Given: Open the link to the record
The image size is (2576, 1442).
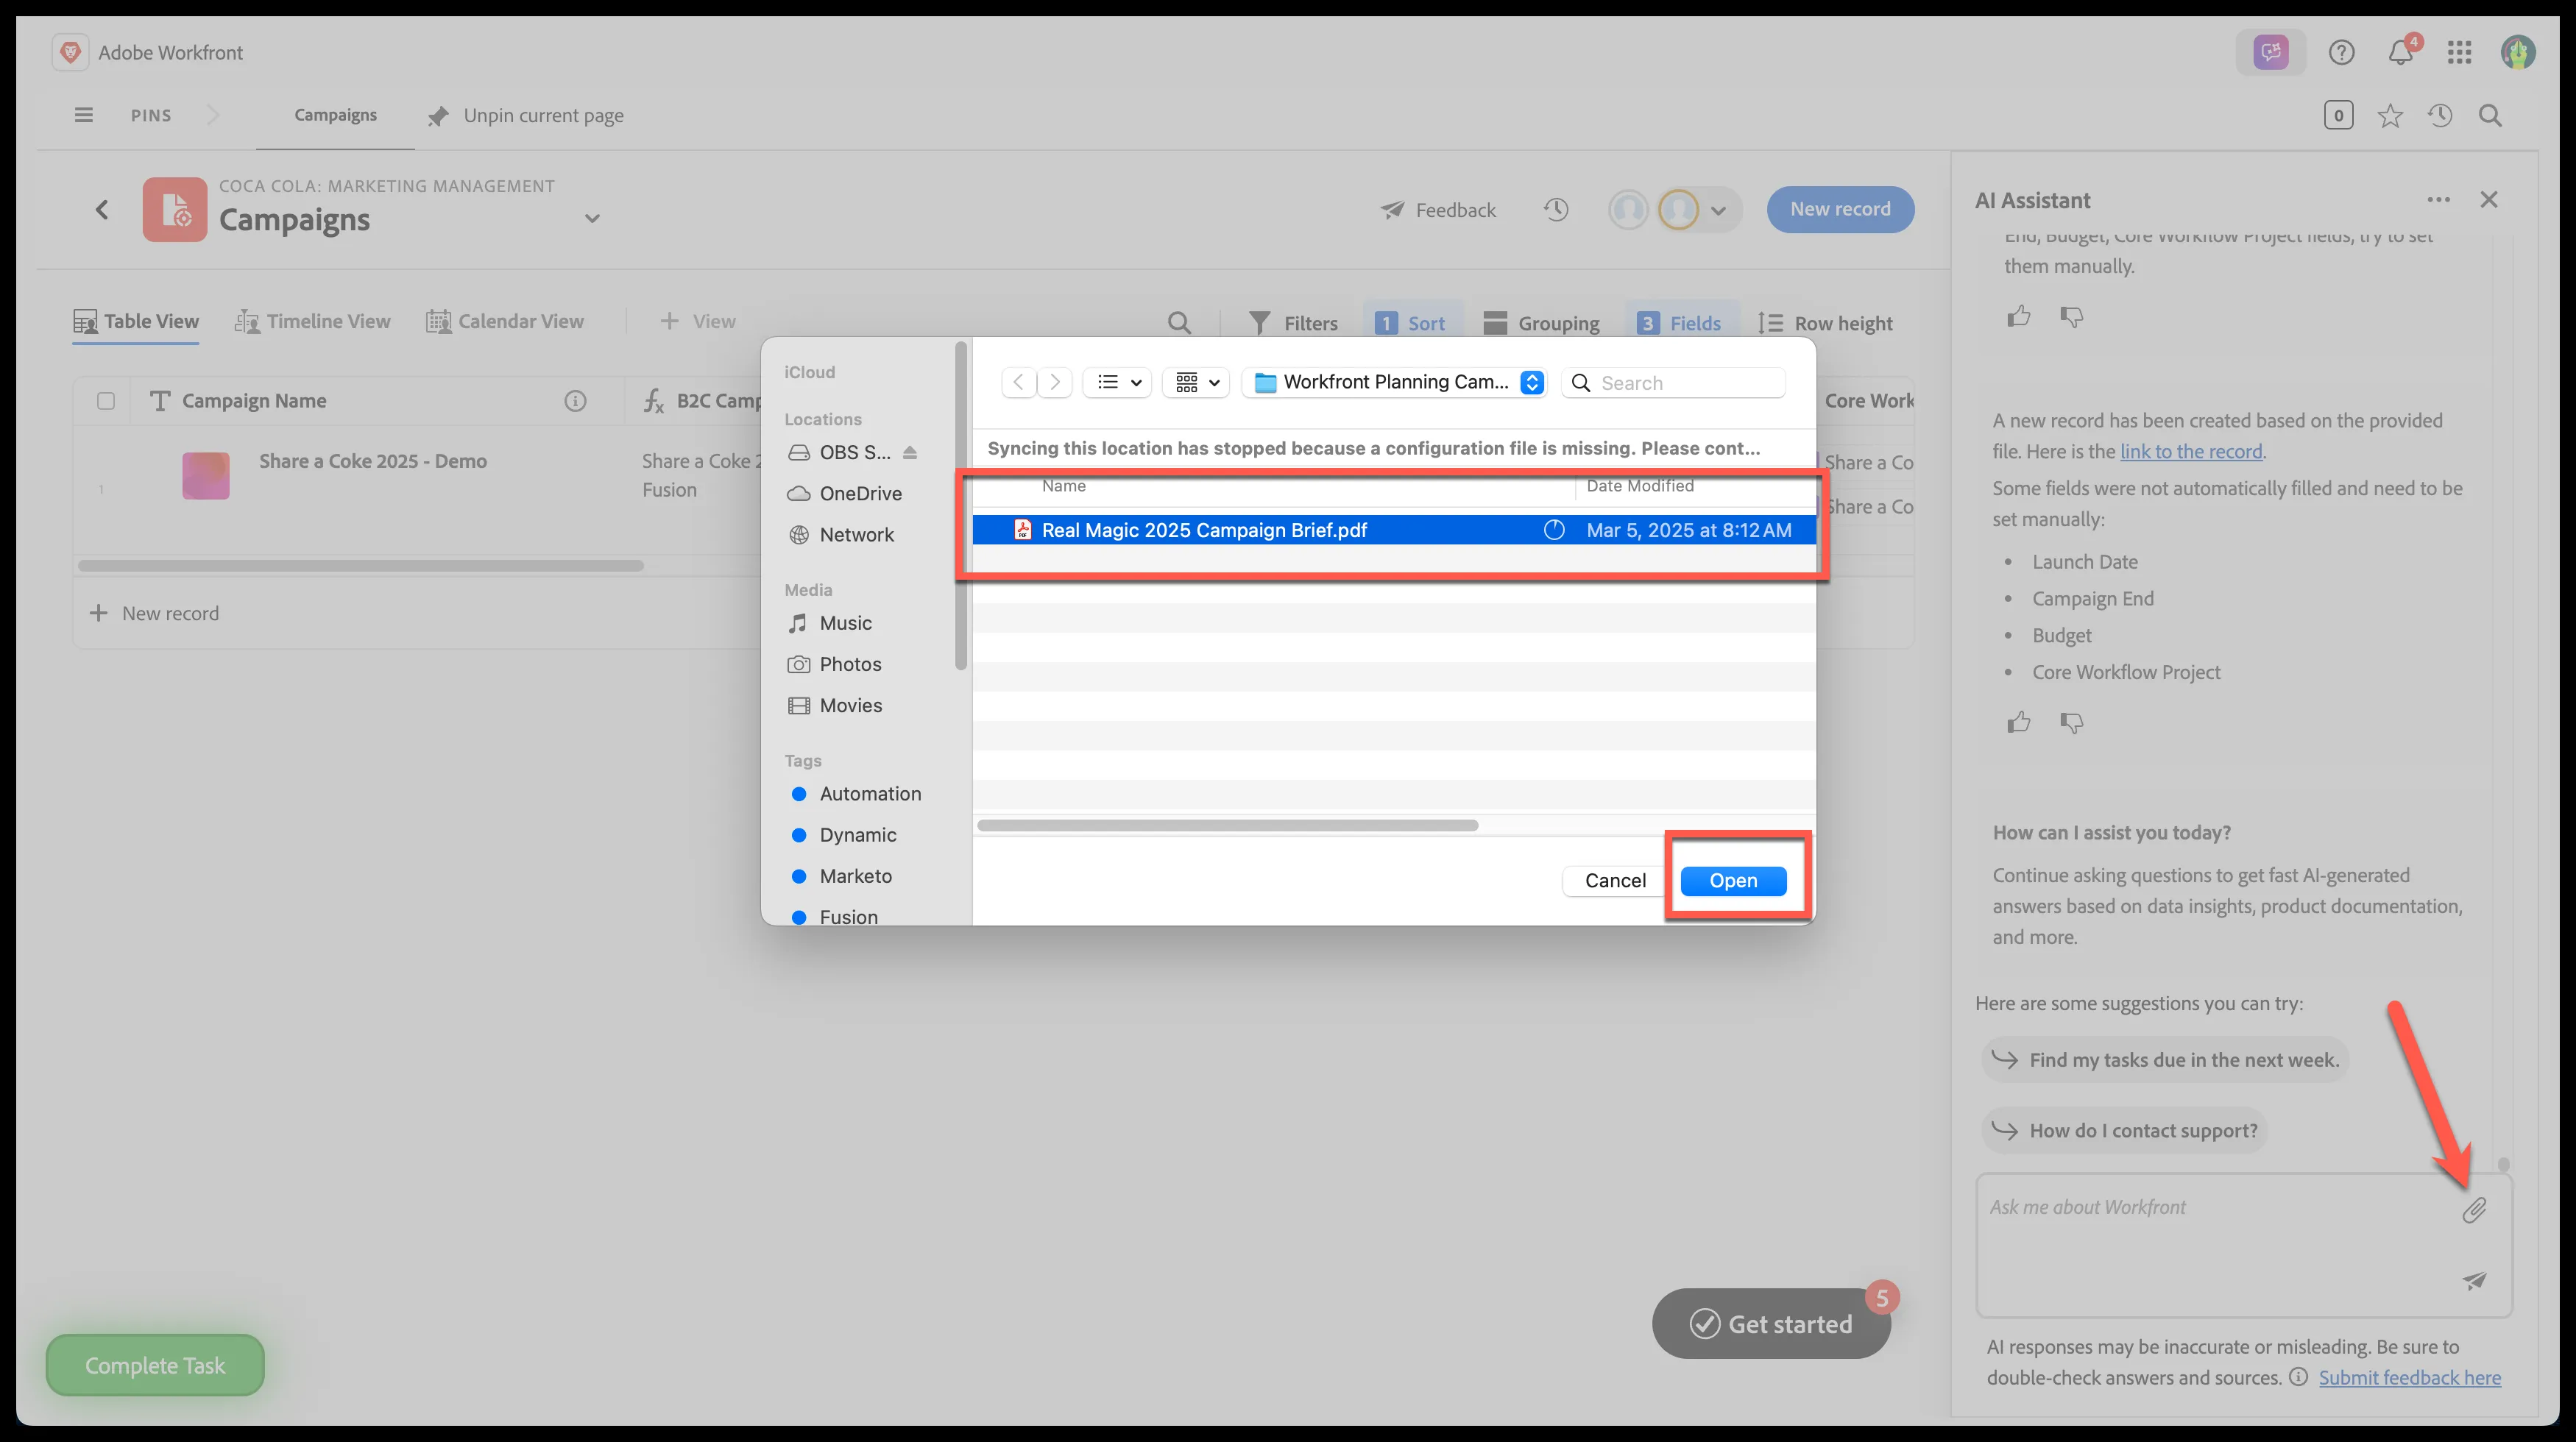Looking at the screenshot, I should [2191, 452].
